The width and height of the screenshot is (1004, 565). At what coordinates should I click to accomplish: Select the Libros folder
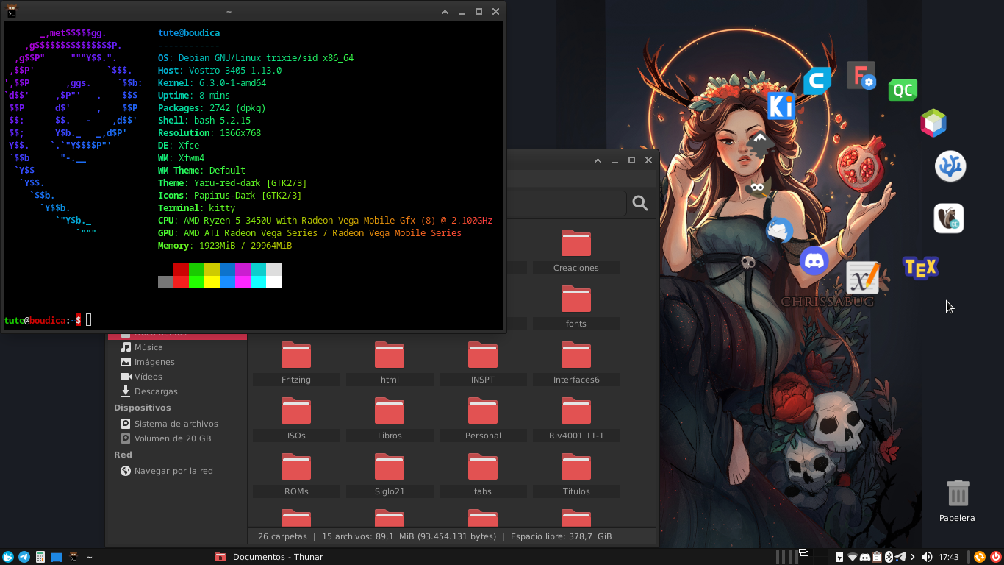[x=390, y=419]
